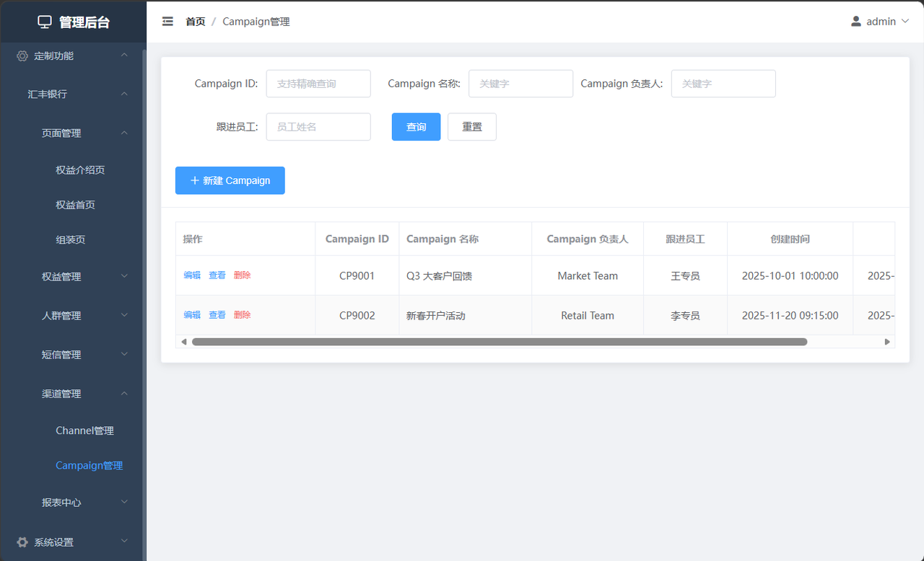Image resolution: width=924 pixels, height=561 pixels.
Task: Click the 汇丰银行 menu label
Action: point(47,94)
